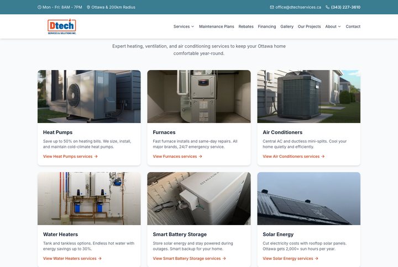
Task: Click the Air Conditioners condenser photo
Action: tap(309, 97)
